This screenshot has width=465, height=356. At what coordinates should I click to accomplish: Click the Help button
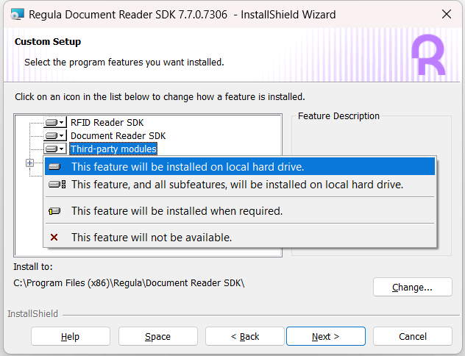71,336
